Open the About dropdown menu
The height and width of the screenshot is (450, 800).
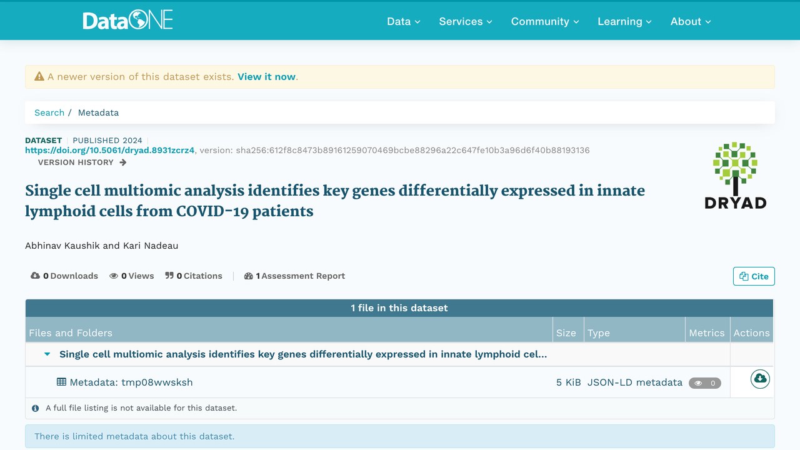[691, 21]
